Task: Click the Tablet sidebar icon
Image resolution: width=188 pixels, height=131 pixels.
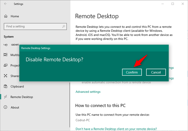Action: [x=6, y=45]
